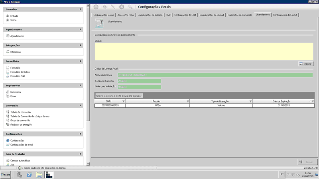Click the add (plus) toolbar icon

click(x=96, y=7)
